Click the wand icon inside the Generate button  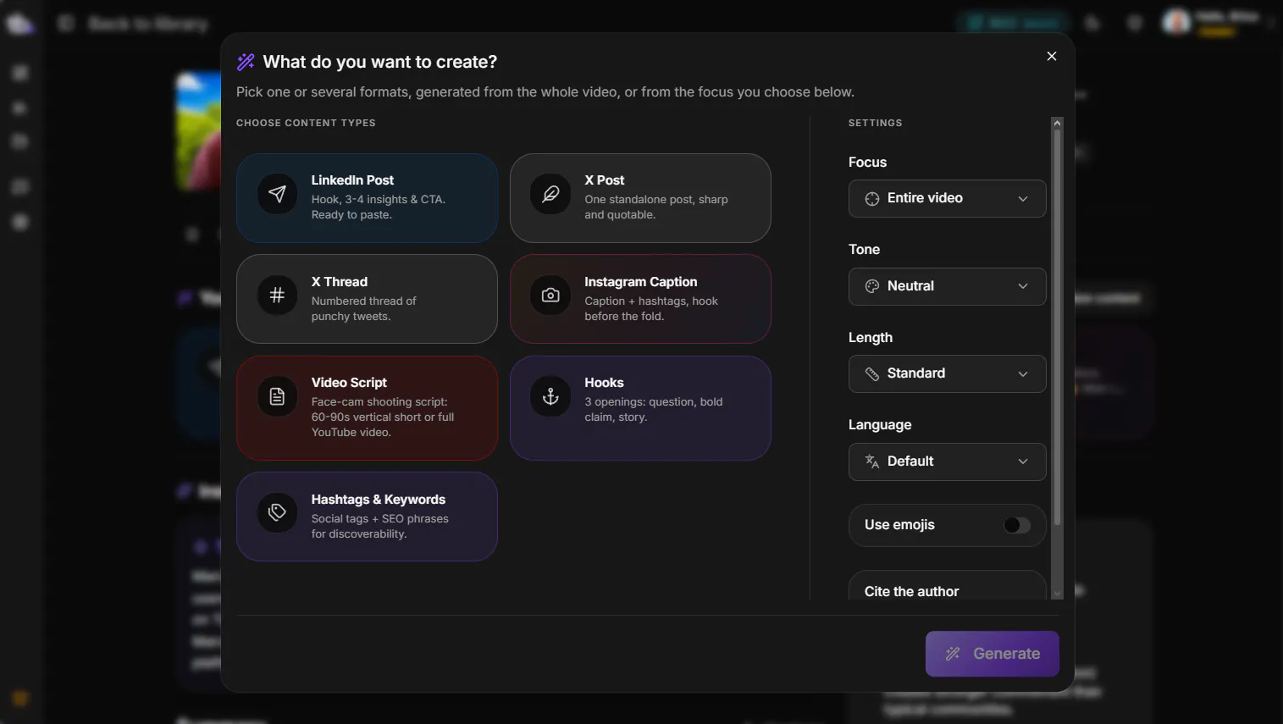(953, 654)
